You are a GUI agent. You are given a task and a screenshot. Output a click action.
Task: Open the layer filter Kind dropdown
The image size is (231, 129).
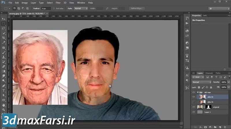pos(198,77)
